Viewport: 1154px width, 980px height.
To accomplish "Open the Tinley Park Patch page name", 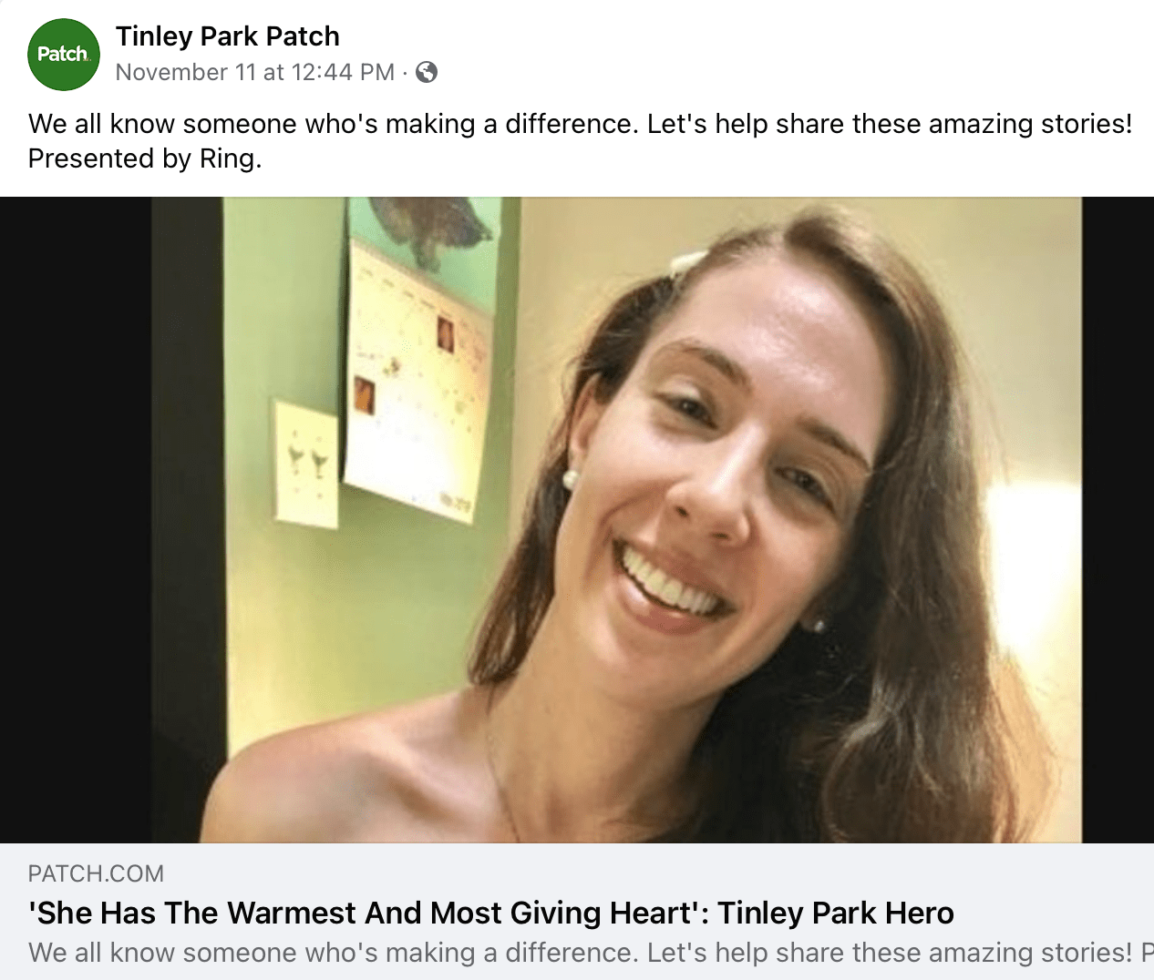I will tap(228, 36).
